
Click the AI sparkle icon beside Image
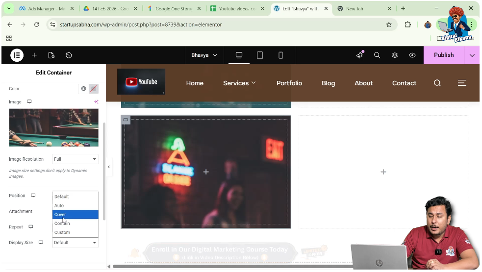click(x=96, y=102)
